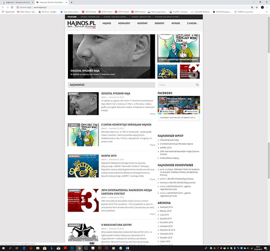Open Word from the taskbar

(127, 248)
